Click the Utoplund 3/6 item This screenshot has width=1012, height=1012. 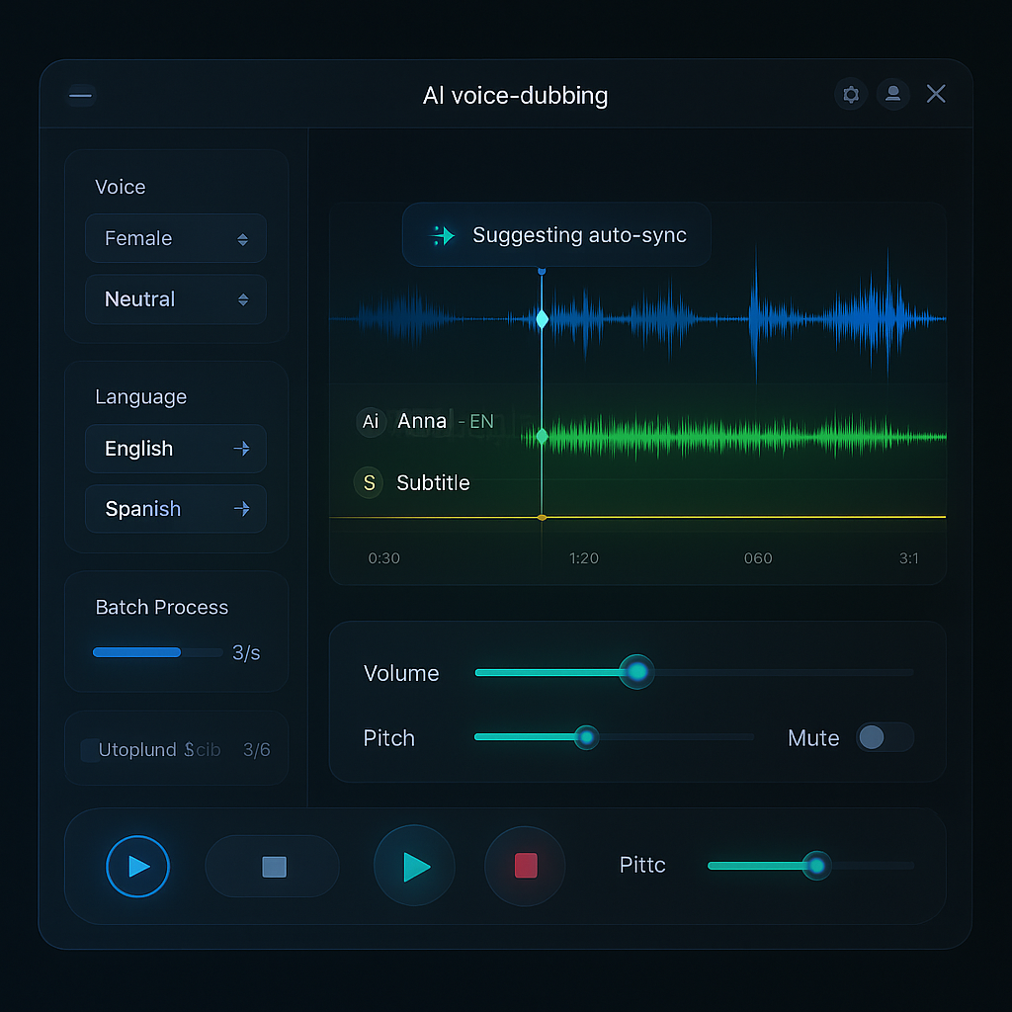[176, 749]
